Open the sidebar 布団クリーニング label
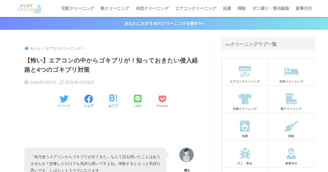 click(291, 81)
